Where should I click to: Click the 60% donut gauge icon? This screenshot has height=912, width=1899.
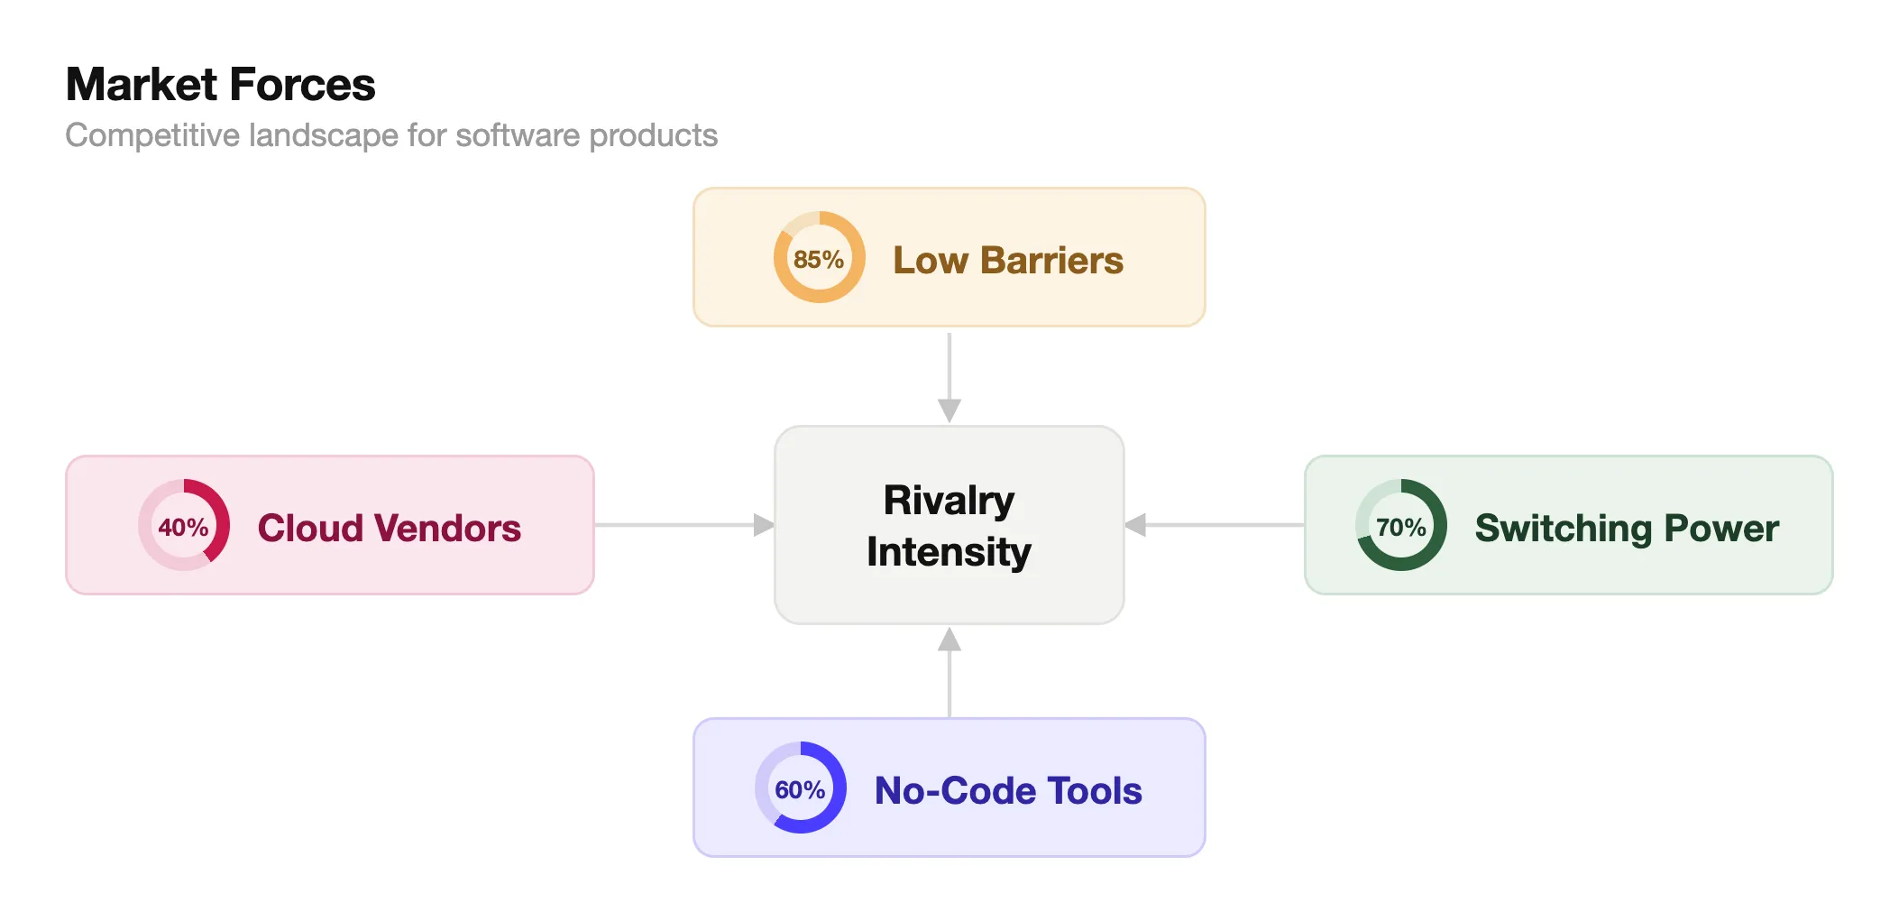pos(801,788)
